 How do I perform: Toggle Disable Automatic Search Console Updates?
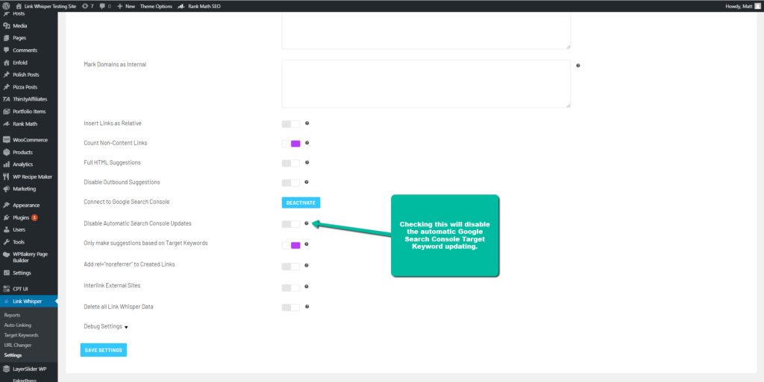point(291,224)
